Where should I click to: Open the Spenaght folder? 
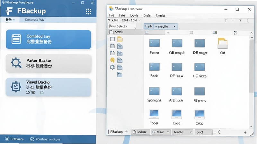coord(154,94)
